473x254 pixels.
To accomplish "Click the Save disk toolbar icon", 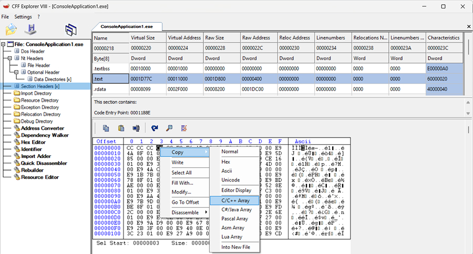I will point(30,29).
